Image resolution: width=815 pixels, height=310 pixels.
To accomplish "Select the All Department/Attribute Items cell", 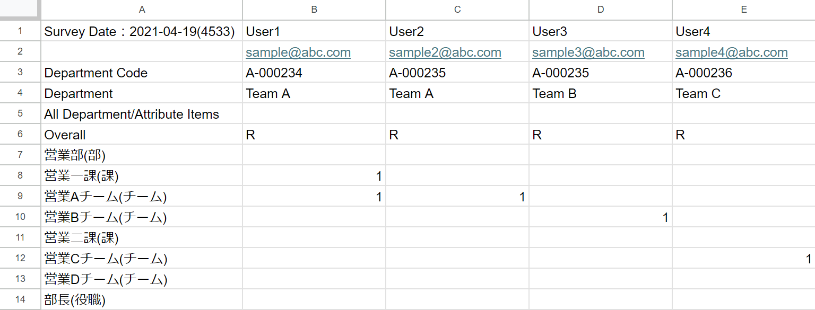I will (132, 114).
